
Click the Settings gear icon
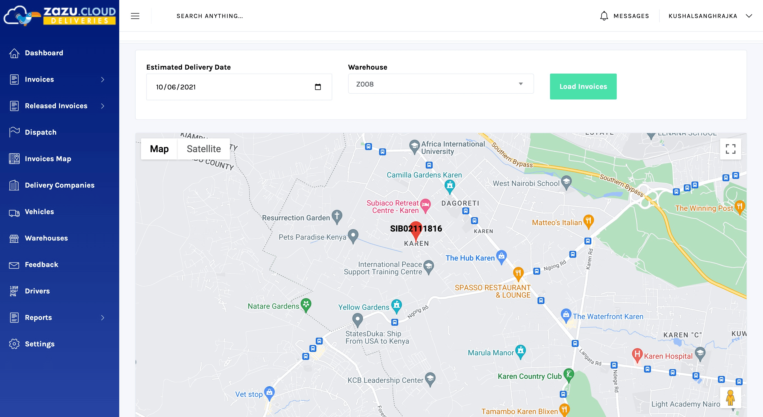(x=14, y=344)
